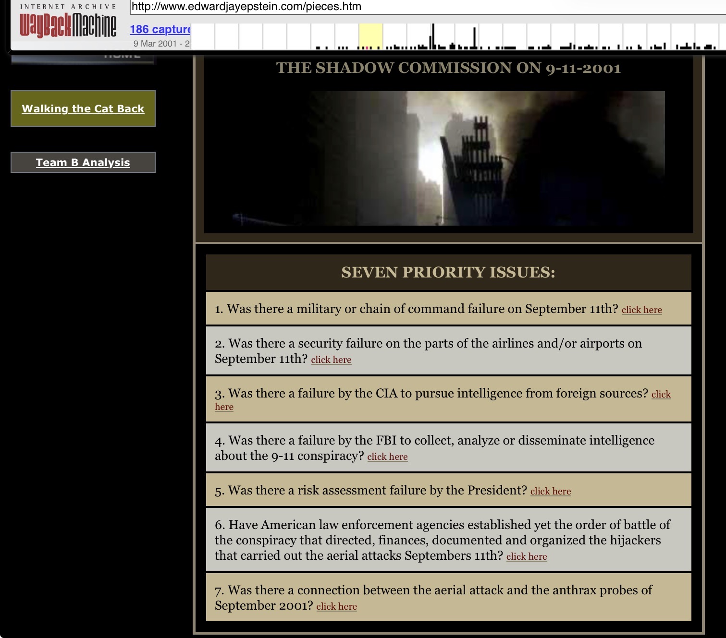The image size is (726, 638).
Task: Open the Walking the Cat Back page
Action: coord(83,108)
